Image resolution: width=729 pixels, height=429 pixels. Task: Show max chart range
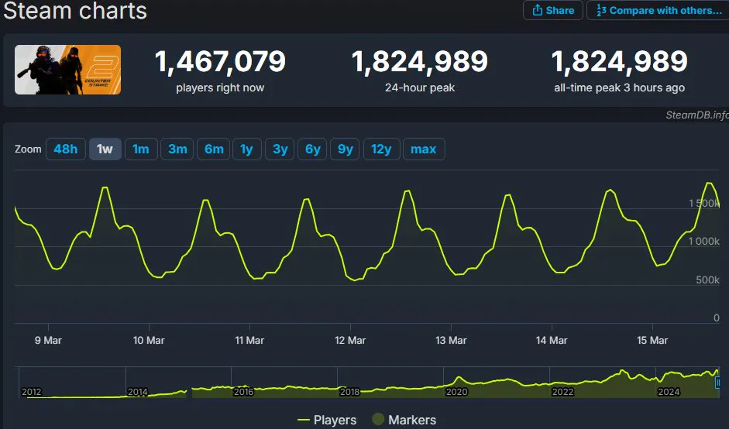424,149
